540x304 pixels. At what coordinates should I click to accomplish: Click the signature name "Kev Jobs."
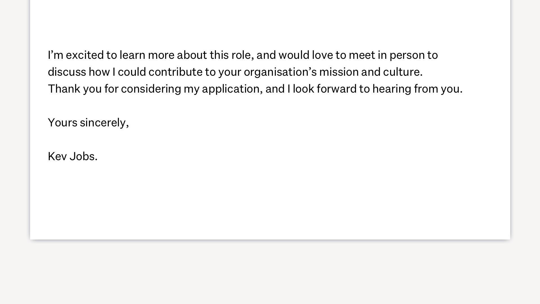[73, 157]
